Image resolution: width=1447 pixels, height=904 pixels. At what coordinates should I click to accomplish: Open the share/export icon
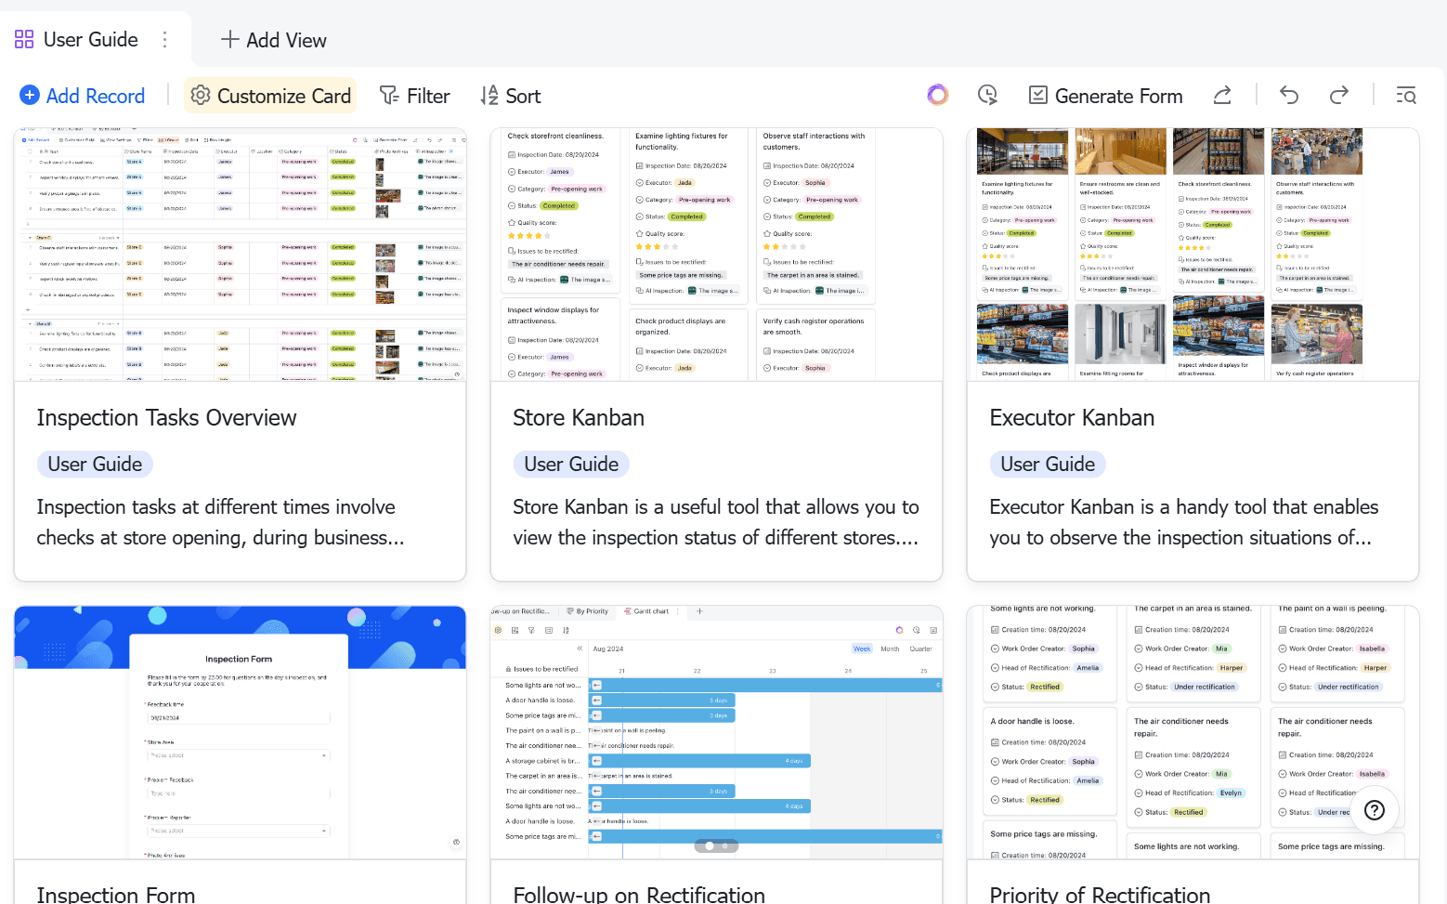(1222, 95)
